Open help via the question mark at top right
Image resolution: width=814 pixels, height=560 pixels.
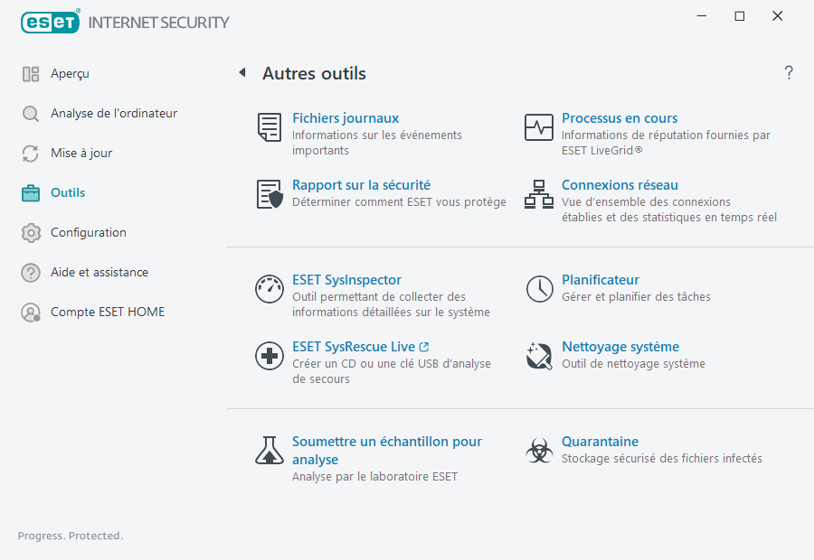789,72
